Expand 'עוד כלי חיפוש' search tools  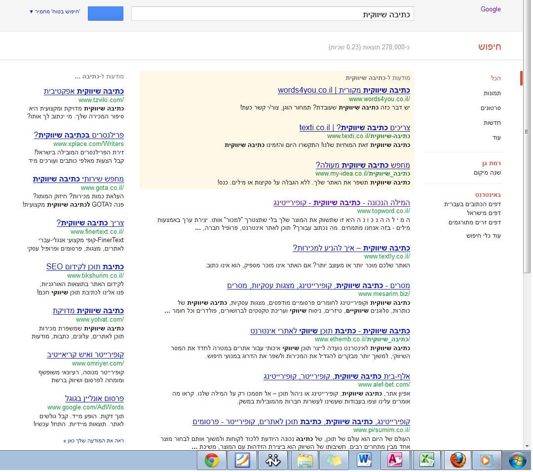(484, 235)
